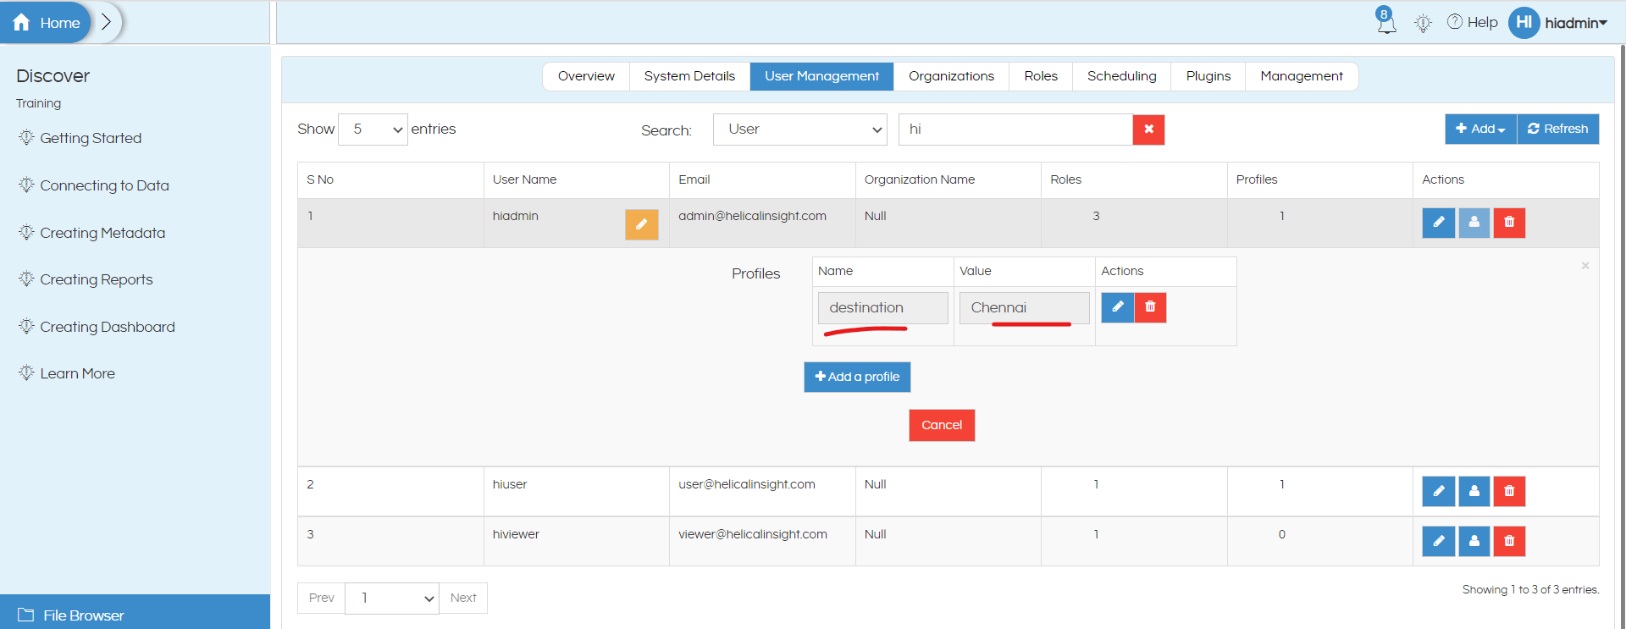Click the Email column header

(762, 179)
